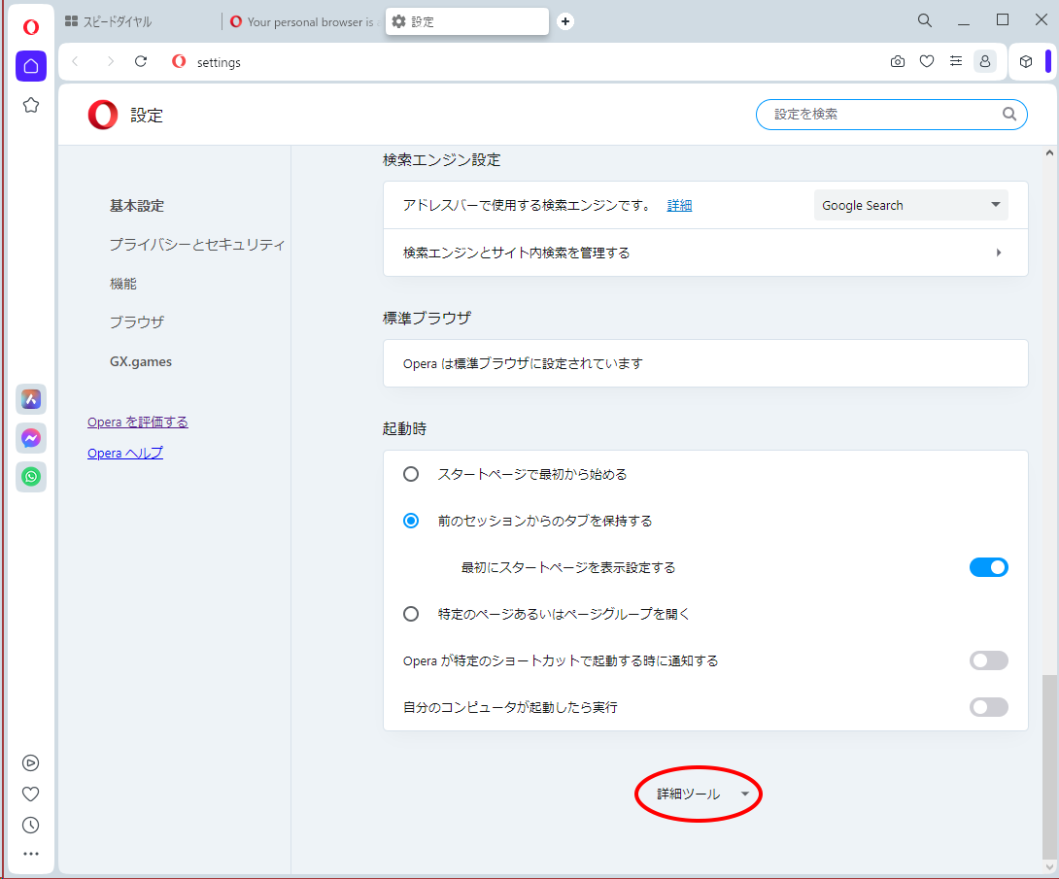
Task: Open プライバシーとセキュリティ in the settings menu
Action: [x=197, y=245]
